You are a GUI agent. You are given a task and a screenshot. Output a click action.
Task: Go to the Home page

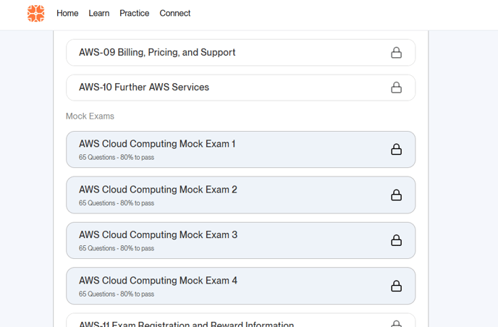coord(67,13)
